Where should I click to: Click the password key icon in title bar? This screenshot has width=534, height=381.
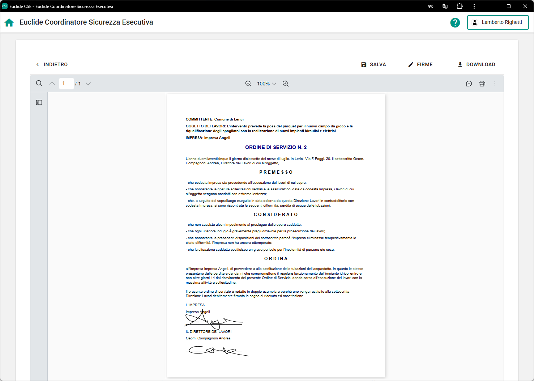[431, 6]
